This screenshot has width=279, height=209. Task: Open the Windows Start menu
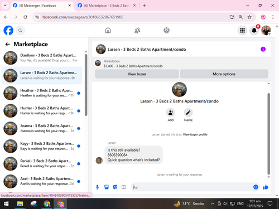point(6,204)
